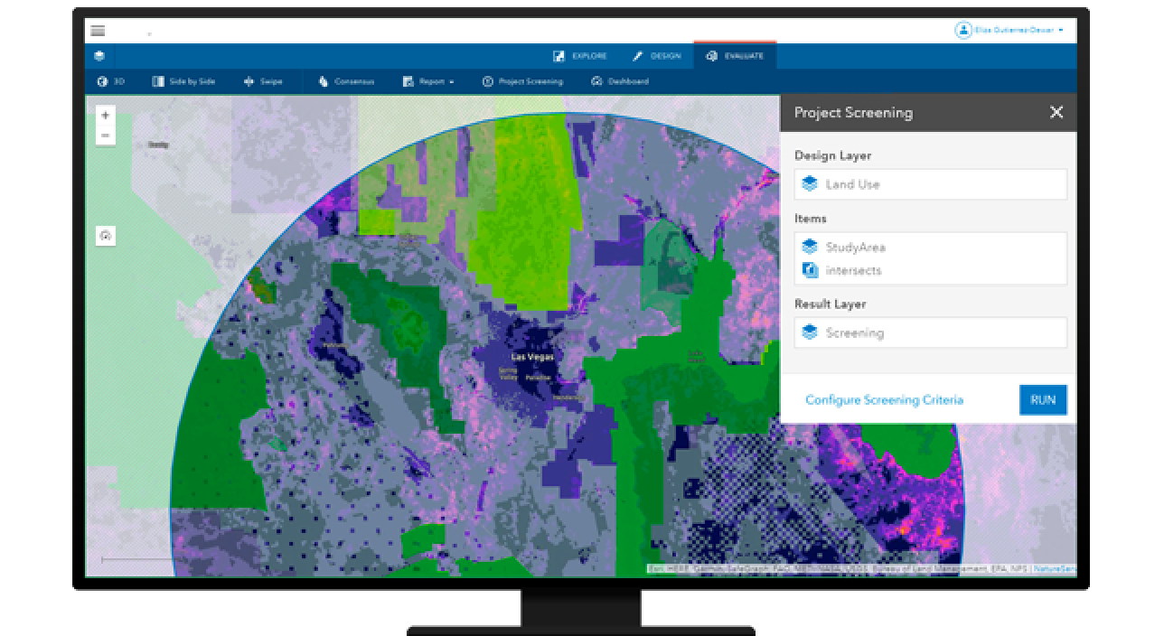Zoom out on the map
The width and height of the screenshot is (1164, 636).
[106, 136]
